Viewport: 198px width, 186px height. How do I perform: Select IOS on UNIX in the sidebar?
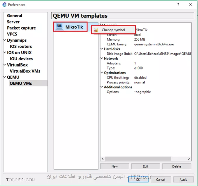pyautogui.click(x=19, y=52)
